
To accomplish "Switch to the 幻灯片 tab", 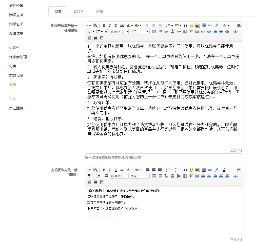I will click(x=79, y=12).
